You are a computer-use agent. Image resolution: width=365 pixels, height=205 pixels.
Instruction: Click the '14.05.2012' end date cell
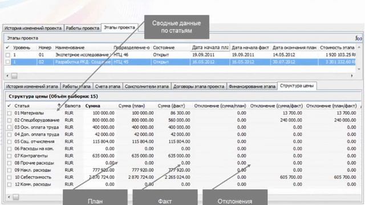284,55
